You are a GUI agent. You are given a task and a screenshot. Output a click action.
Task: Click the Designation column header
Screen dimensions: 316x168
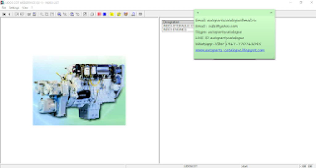(x=178, y=21)
